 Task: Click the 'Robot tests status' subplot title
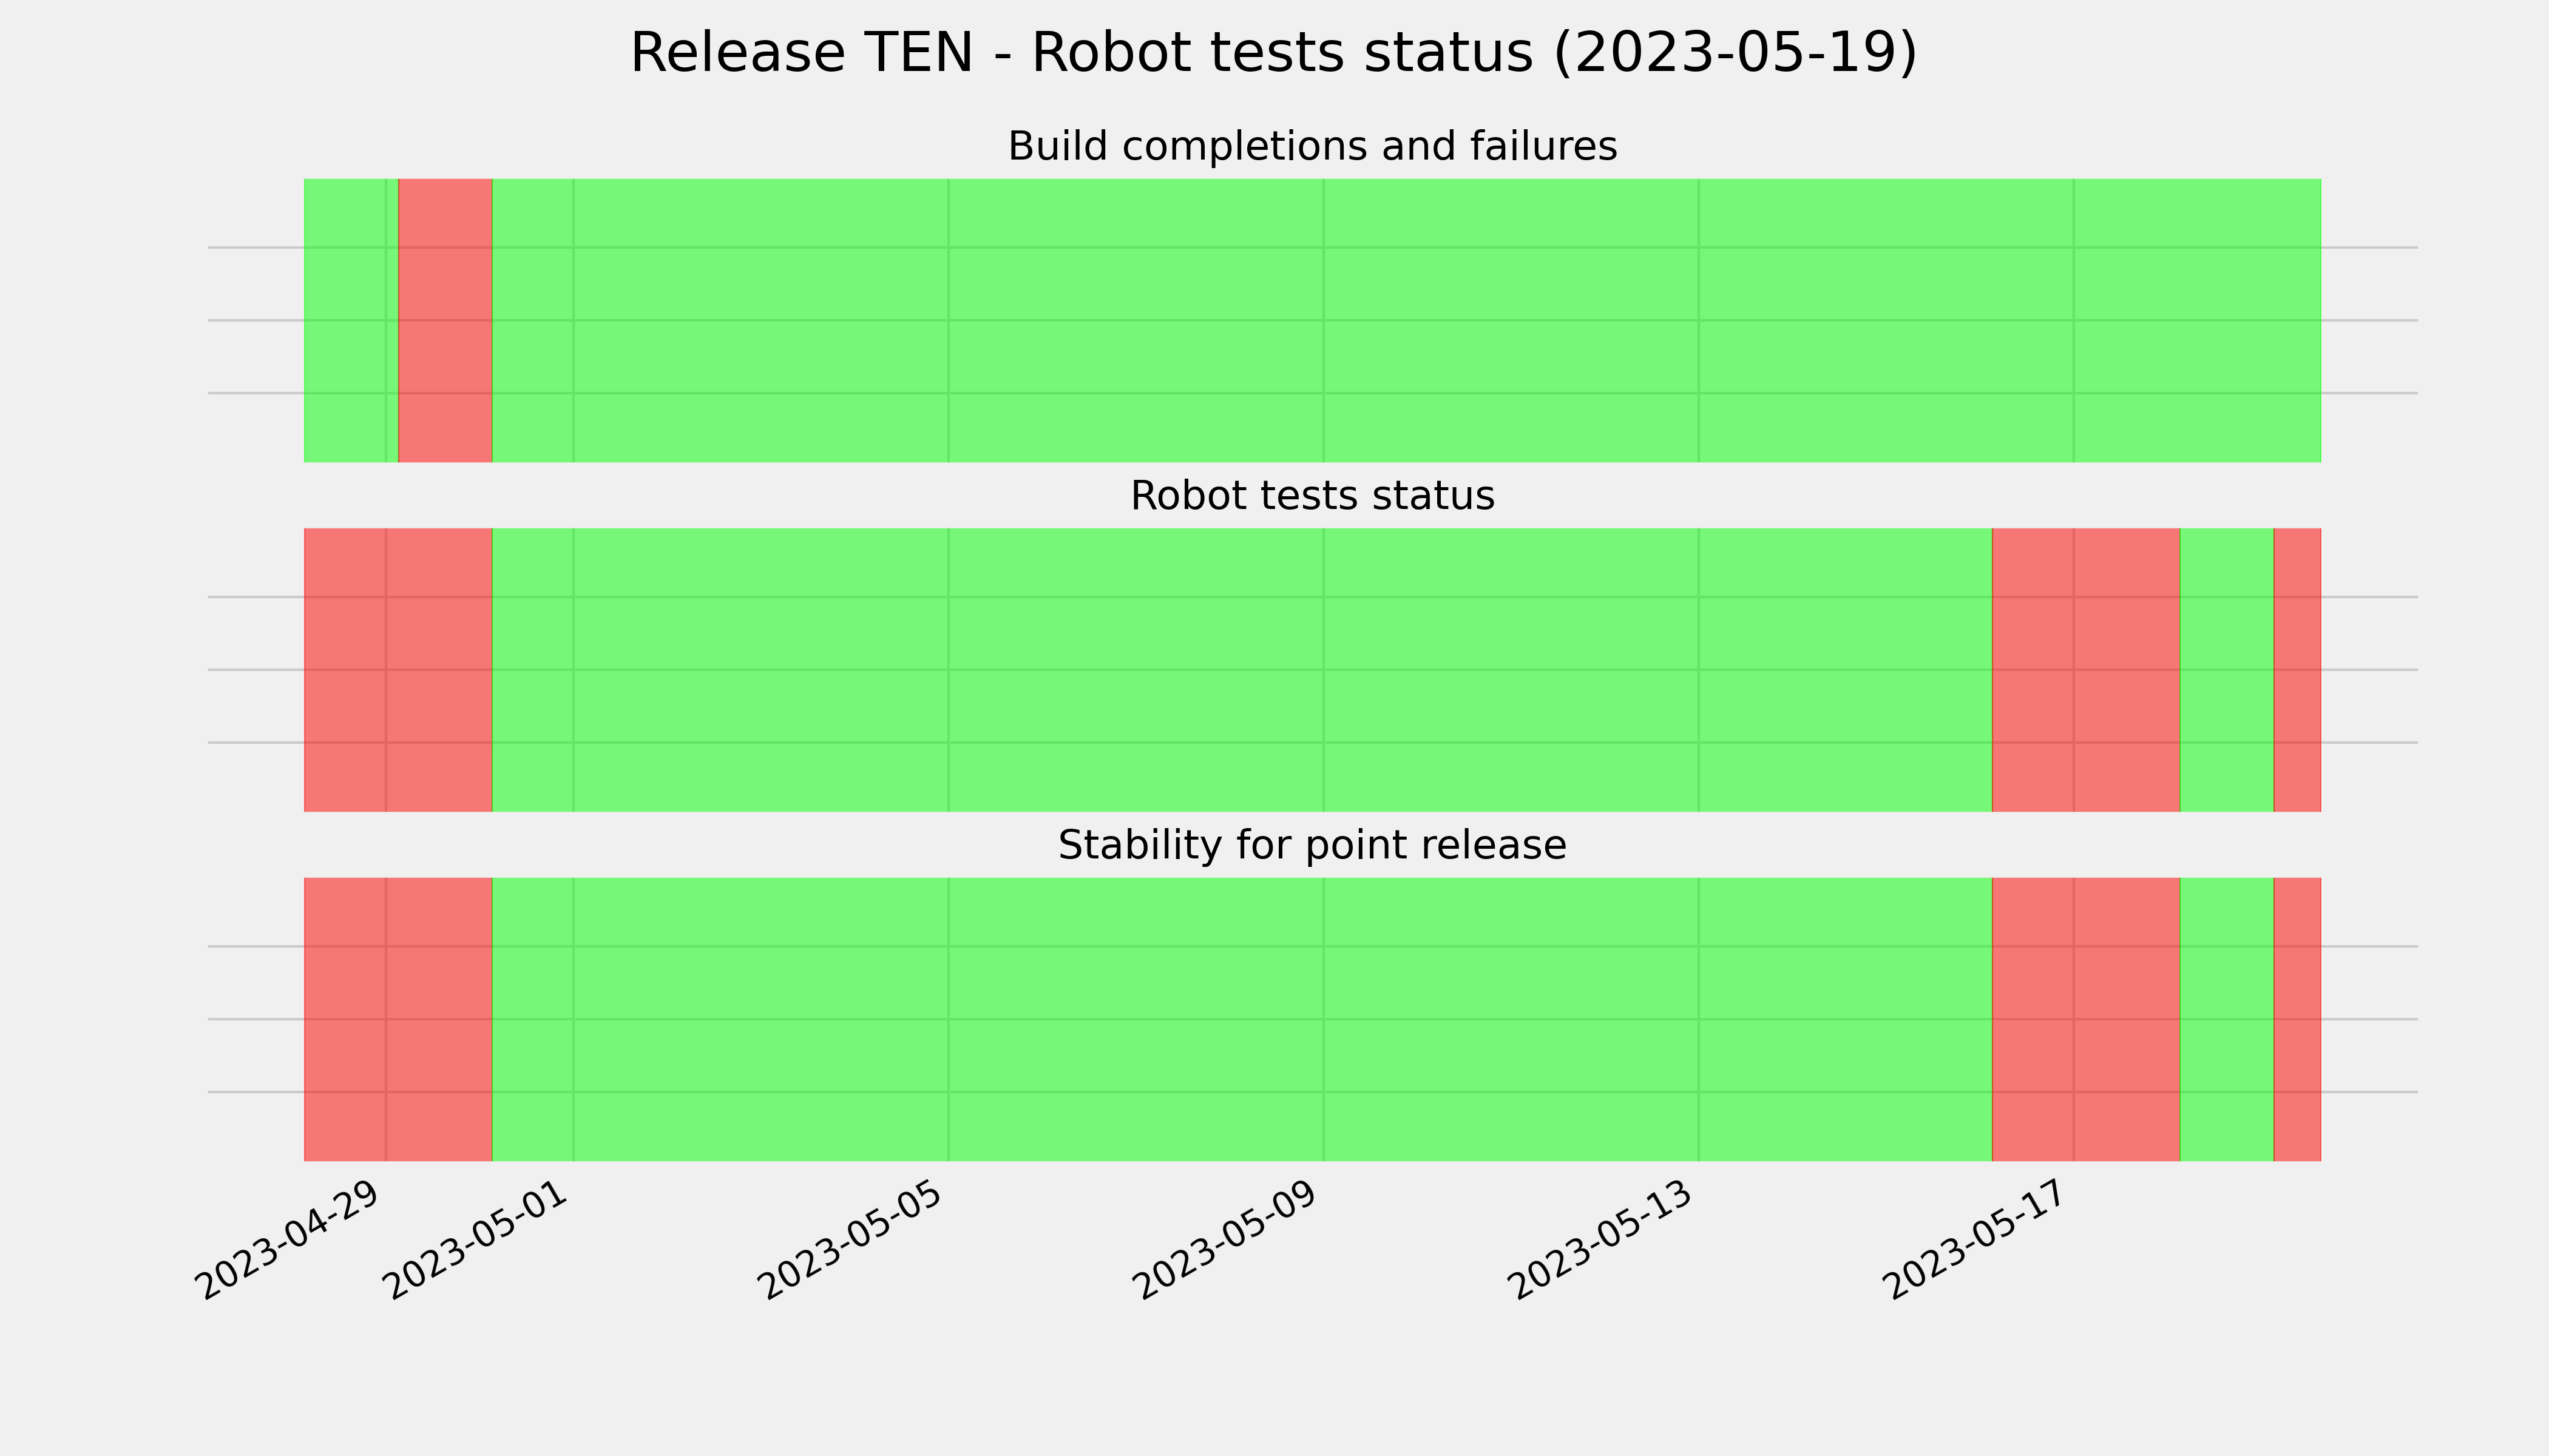[x=1313, y=496]
